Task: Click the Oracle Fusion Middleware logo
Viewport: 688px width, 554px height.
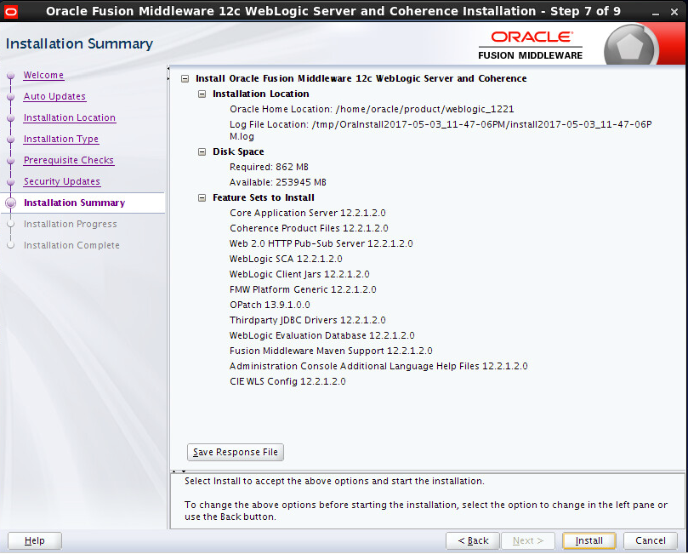Action: [x=531, y=45]
